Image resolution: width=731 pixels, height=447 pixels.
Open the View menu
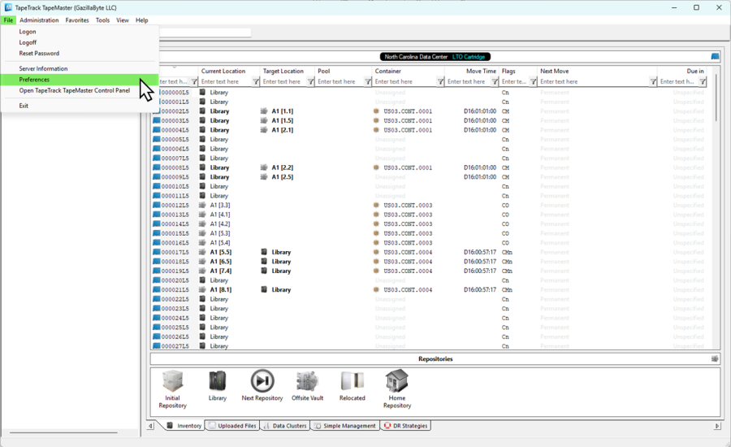click(x=123, y=20)
